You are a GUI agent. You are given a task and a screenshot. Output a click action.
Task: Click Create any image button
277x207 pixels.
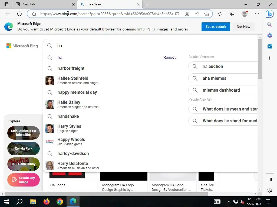[x=24, y=180]
